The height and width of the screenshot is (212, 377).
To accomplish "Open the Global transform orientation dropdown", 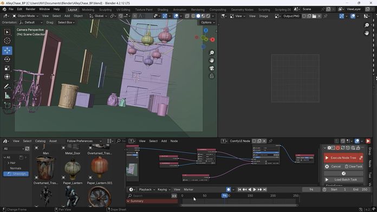I will tap(98, 16).
